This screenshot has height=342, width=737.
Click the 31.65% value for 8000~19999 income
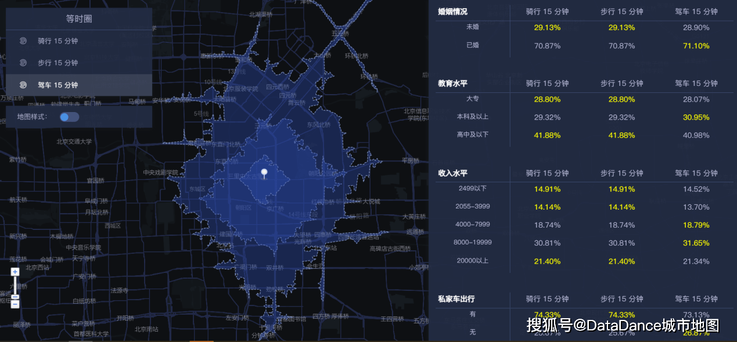pos(696,243)
